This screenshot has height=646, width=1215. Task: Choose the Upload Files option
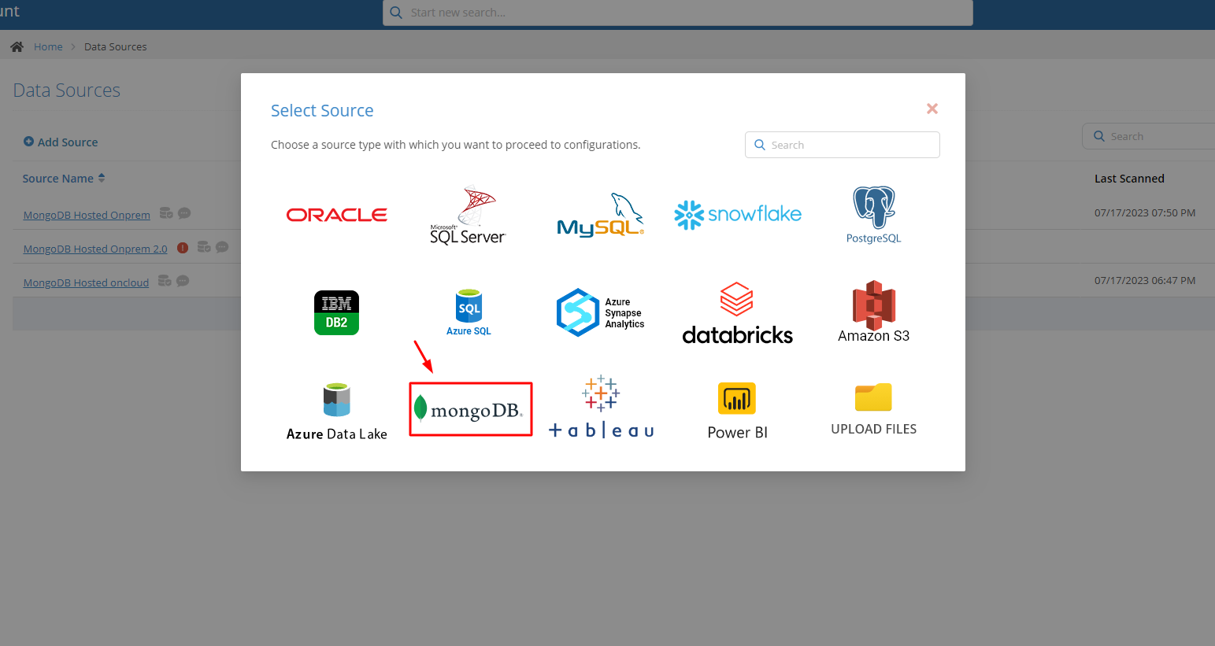click(x=874, y=409)
